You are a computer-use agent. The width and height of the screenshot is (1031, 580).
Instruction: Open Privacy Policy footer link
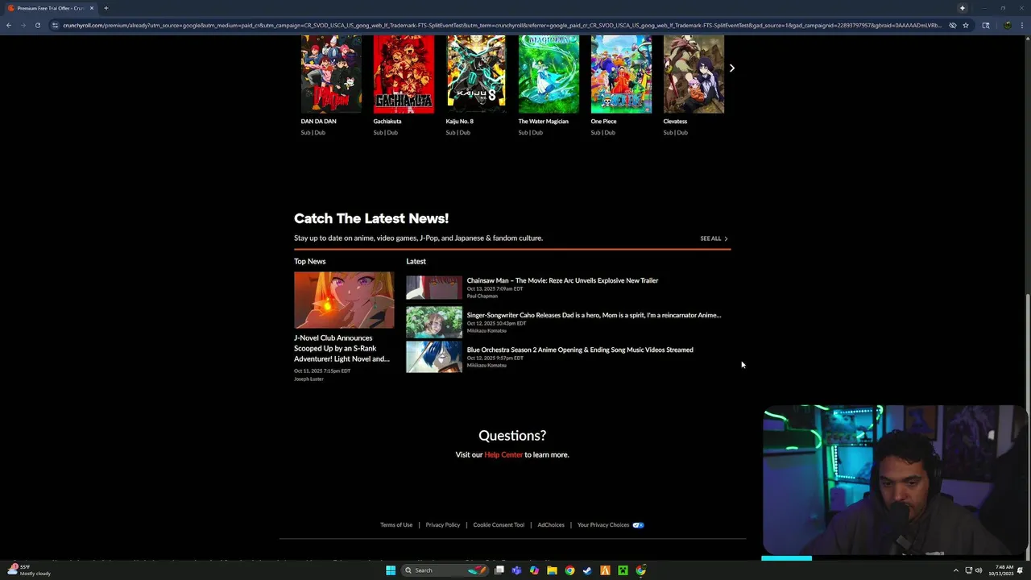443,525
